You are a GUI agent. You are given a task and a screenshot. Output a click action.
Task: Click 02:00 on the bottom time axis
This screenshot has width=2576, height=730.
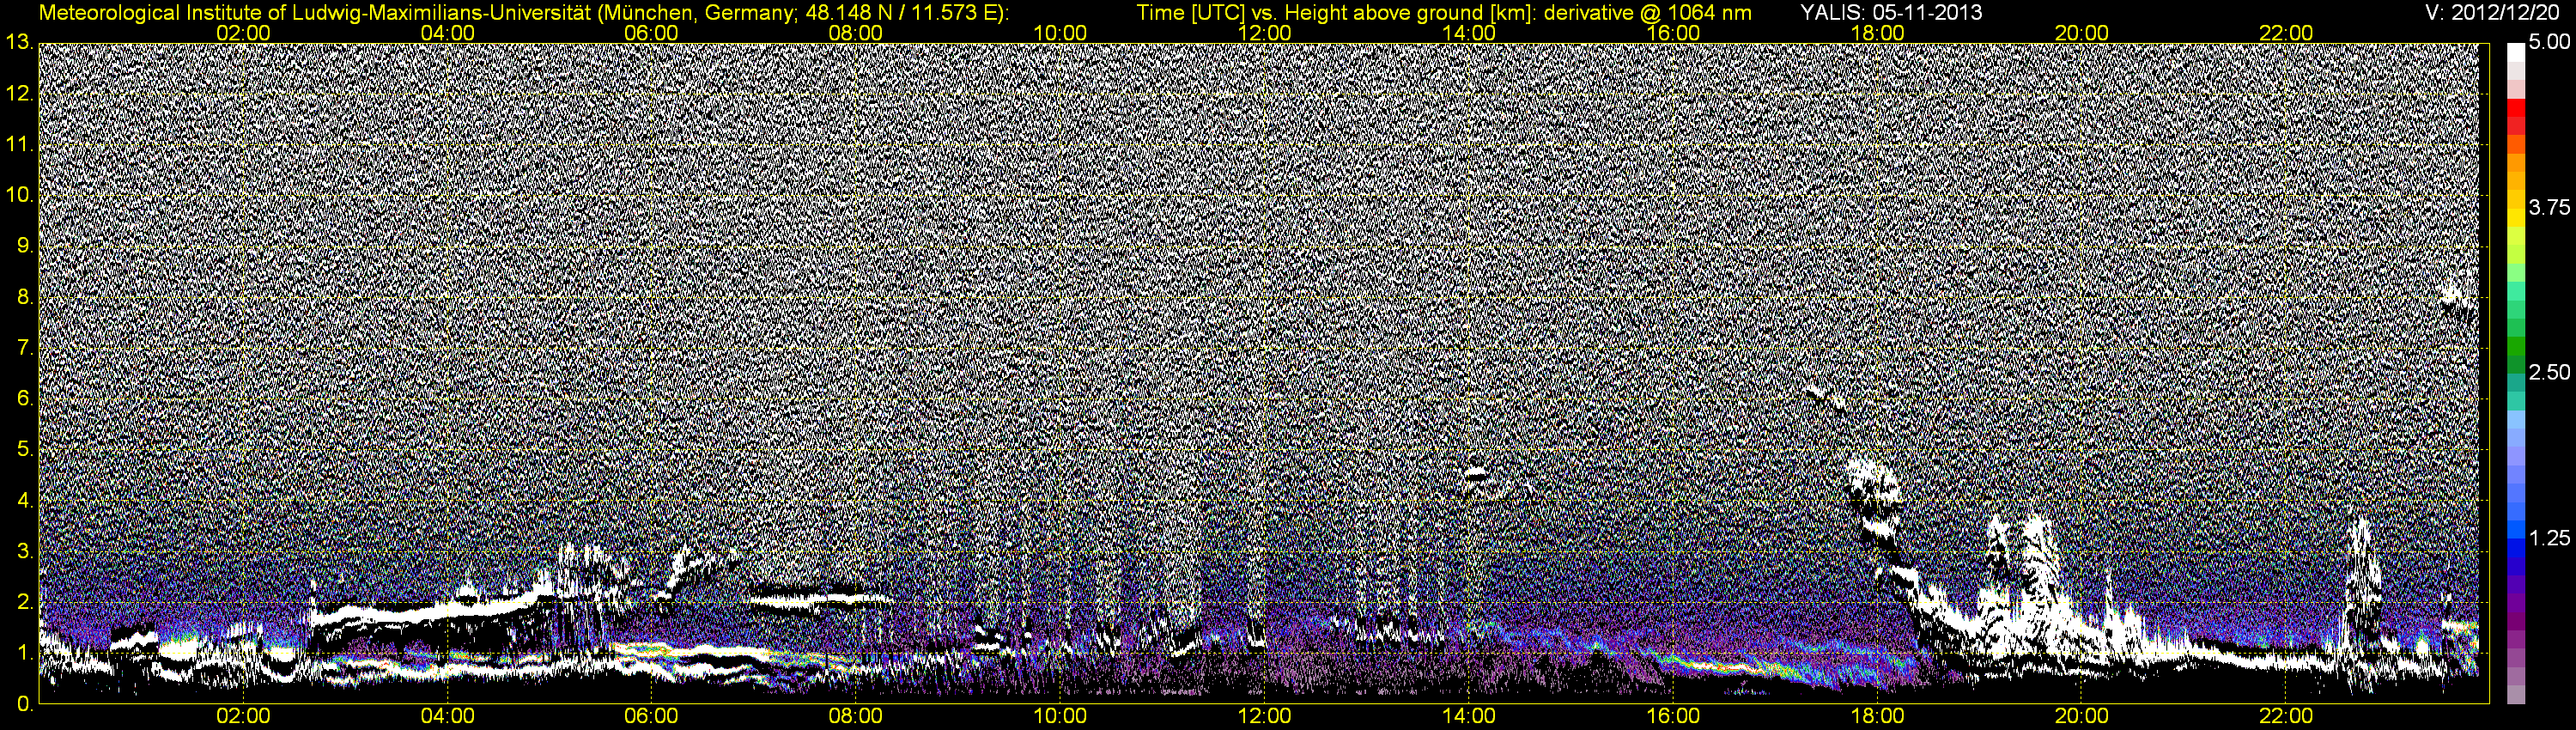[243, 716]
